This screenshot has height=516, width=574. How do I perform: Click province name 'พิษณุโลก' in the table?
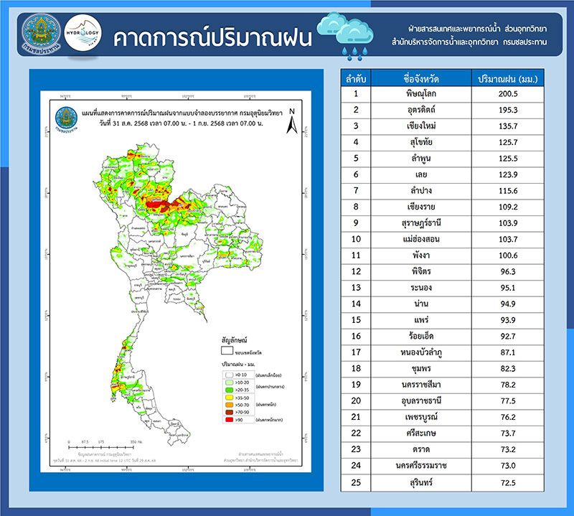pos(421,94)
